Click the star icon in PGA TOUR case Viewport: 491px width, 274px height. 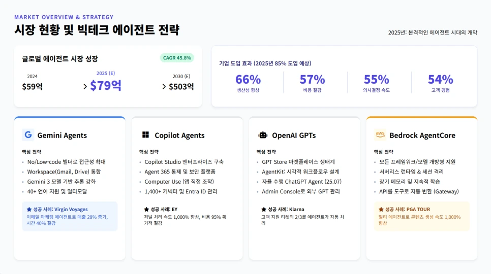point(381,210)
